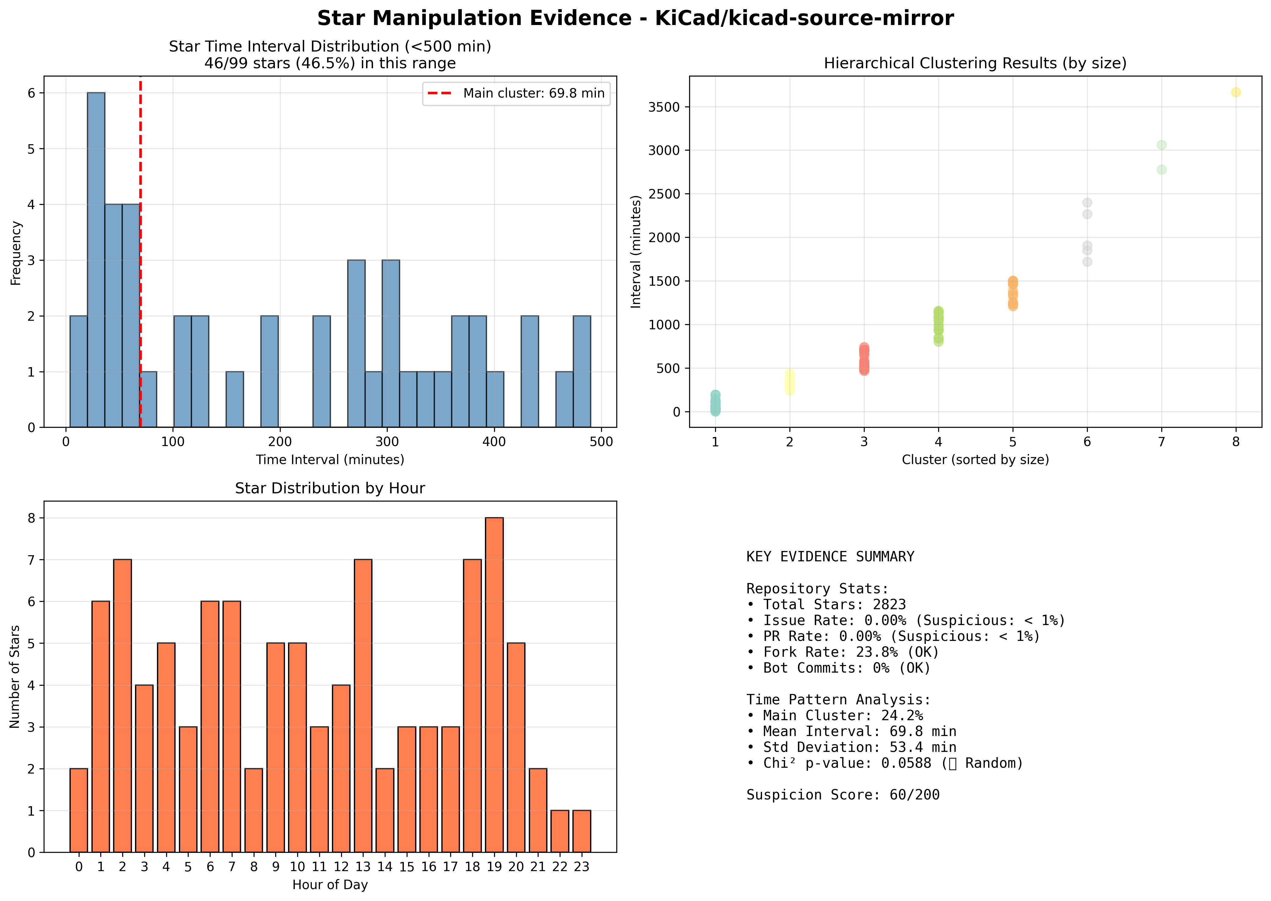Viewport: 1271px width, 901px height.
Task: Click the 'Time Interval (minutes)' axis label
Action: 330,459
